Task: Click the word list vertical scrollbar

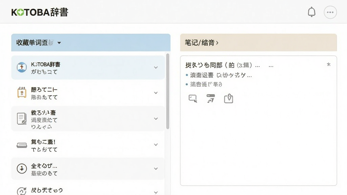Action: point(168,91)
